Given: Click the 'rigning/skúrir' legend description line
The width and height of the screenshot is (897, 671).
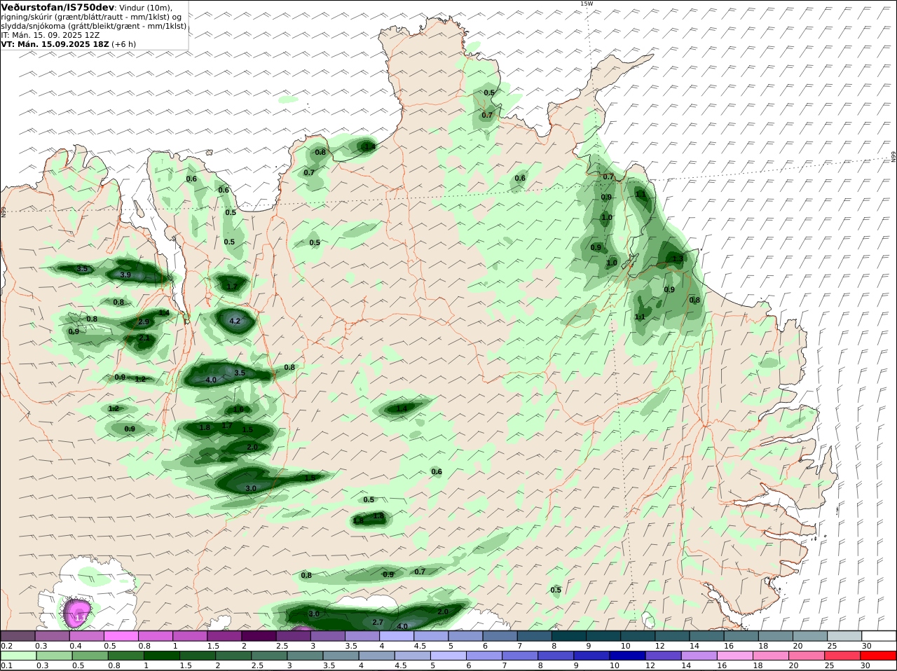Looking at the screenshot, I should [91, 17].
